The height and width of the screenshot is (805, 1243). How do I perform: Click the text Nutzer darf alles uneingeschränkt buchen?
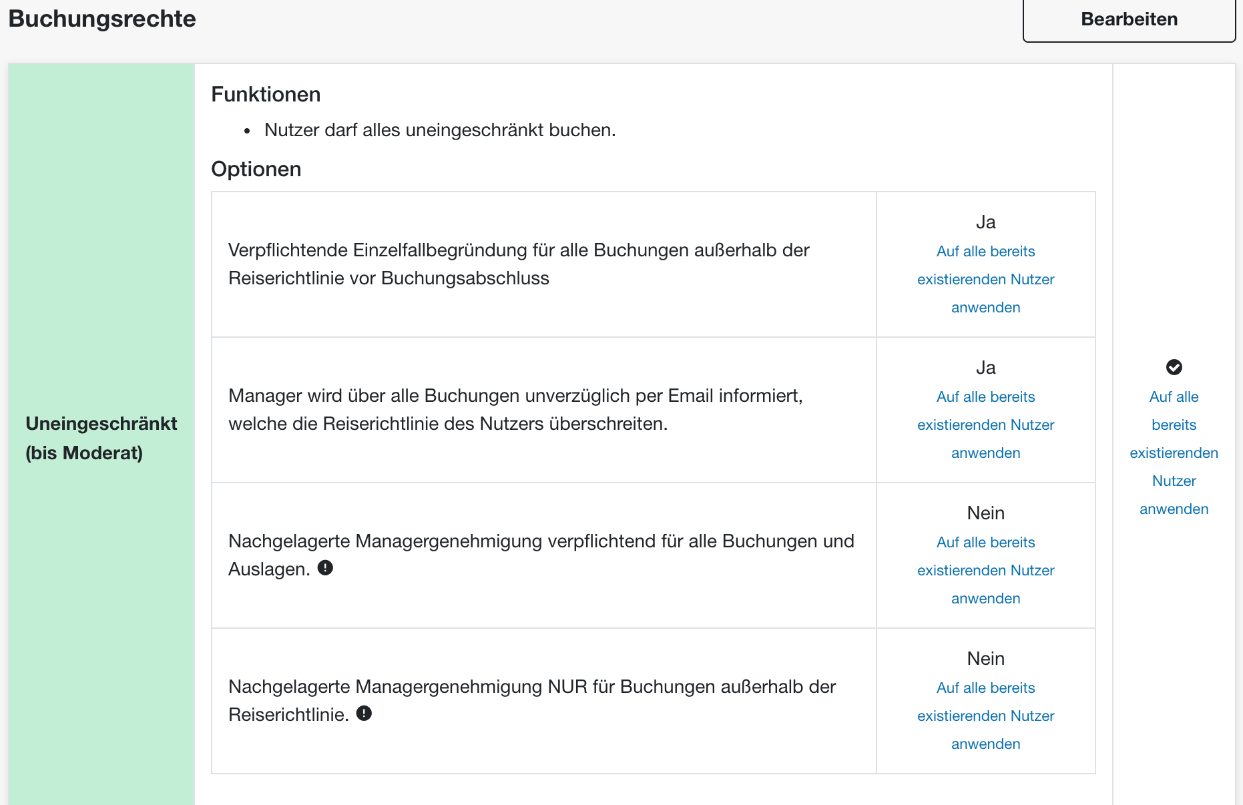[x=439, y=130]
